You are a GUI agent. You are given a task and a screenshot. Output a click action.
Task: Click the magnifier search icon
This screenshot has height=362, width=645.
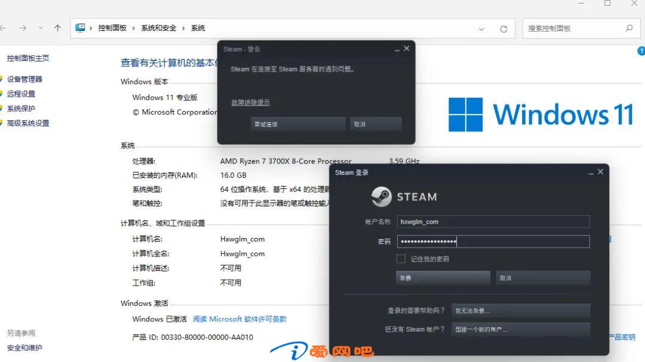pos(629,29)
